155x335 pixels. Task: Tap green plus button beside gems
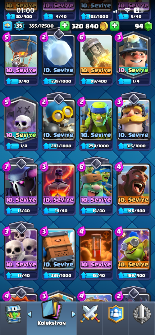click(x=115, y=26)
